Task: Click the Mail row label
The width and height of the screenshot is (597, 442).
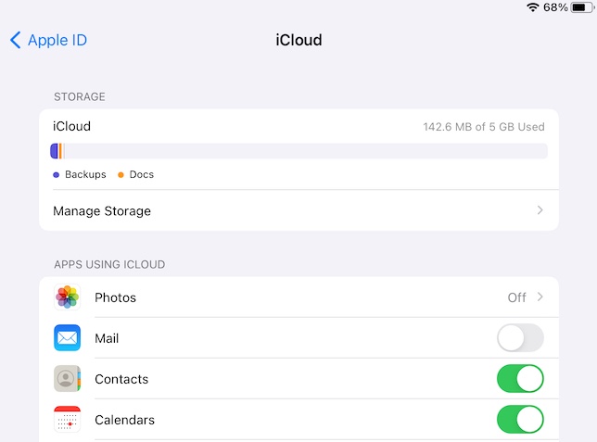Action: coord(107,338)
